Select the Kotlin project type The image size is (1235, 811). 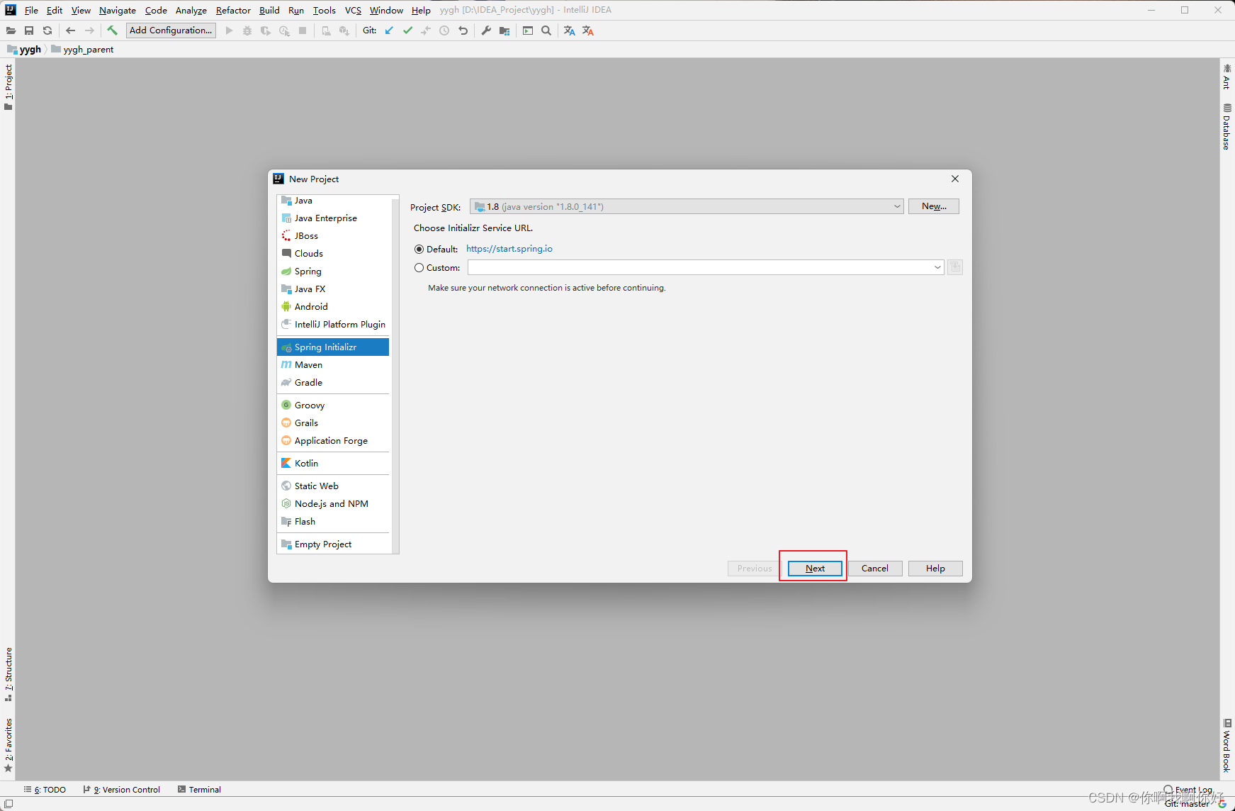305,463
